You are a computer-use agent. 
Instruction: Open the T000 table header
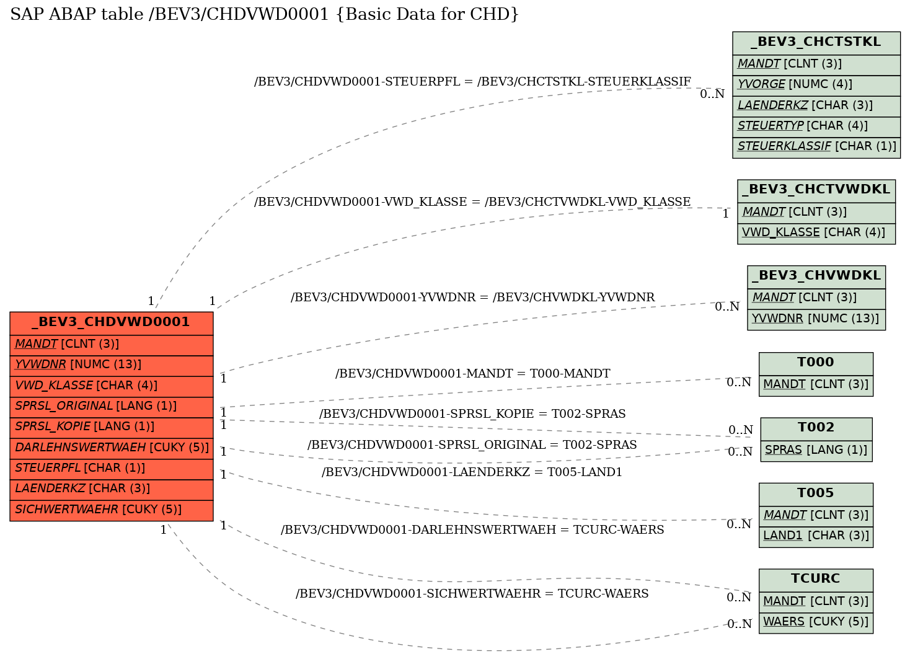click(816, 363)
